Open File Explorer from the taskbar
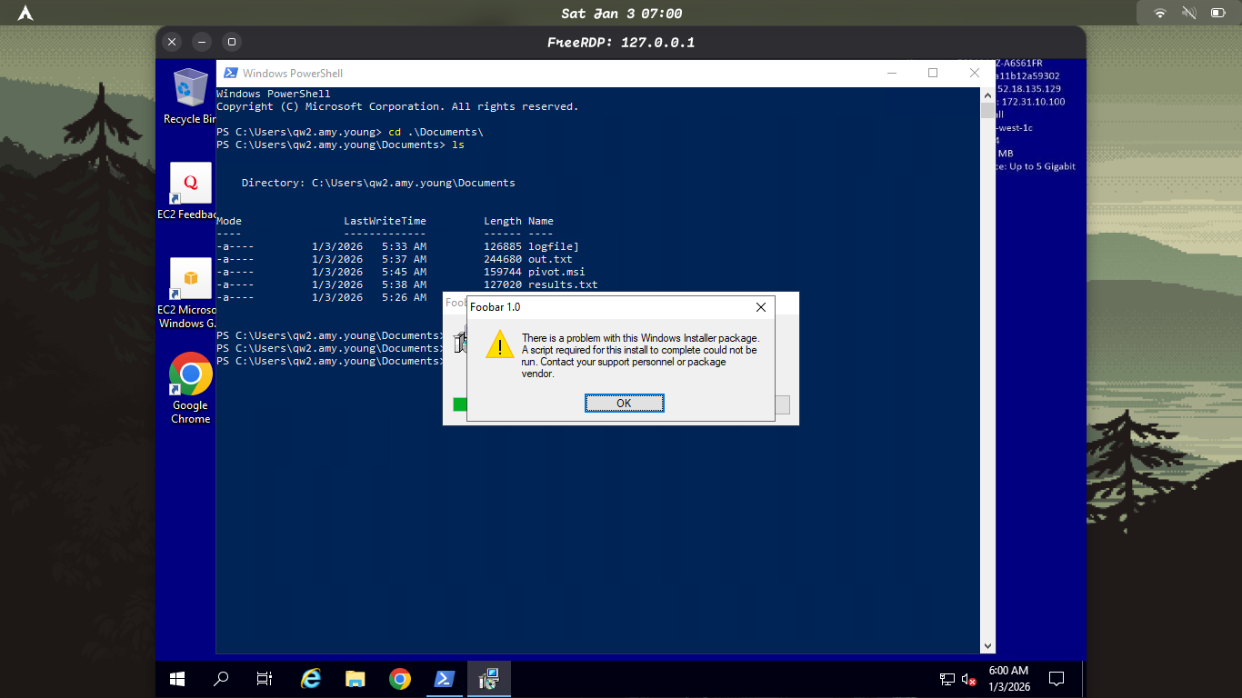This screenshot has height=698, width=1242. (x=355, y=679)
